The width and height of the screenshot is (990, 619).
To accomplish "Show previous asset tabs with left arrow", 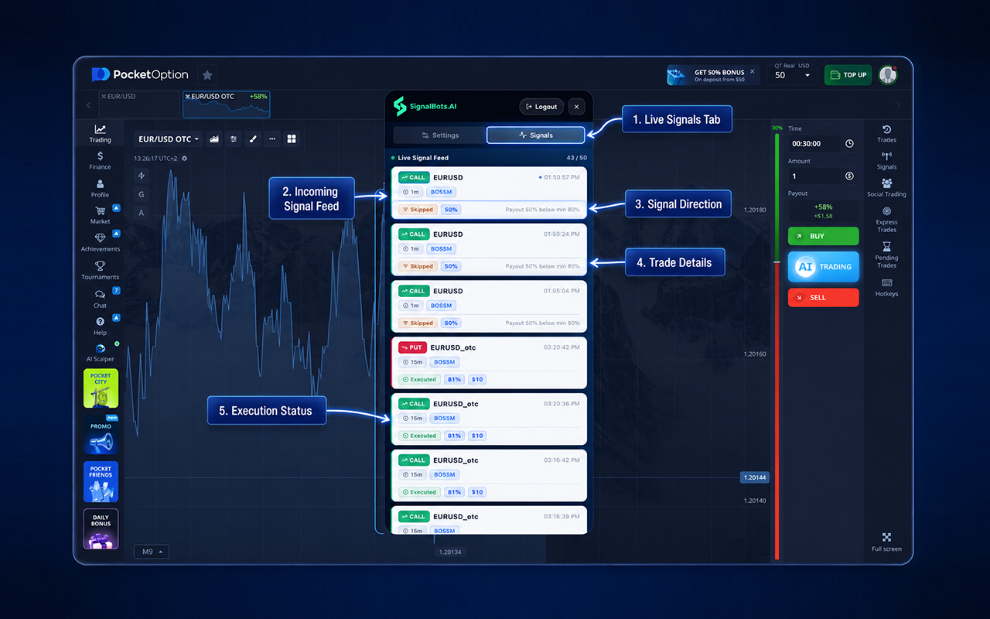I will pyautogui.click(x=88, y=105).
